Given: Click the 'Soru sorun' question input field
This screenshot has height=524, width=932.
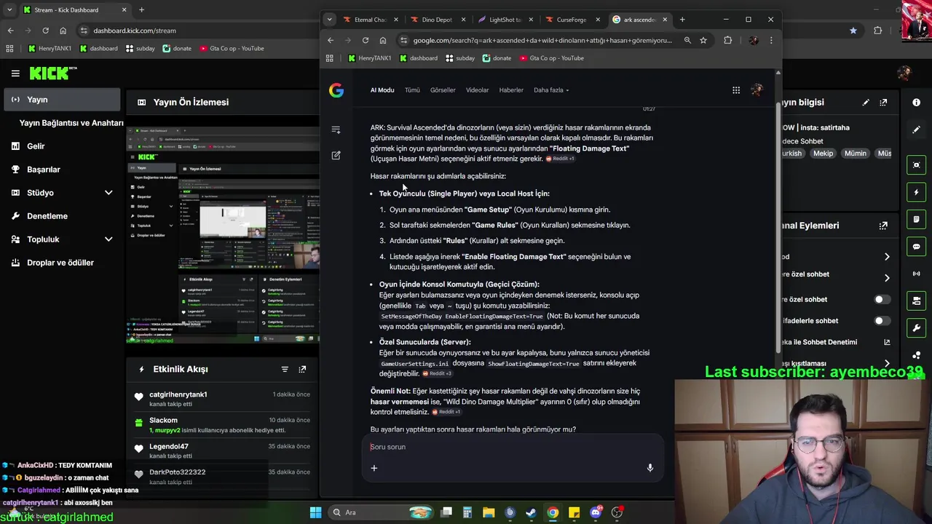Looking at the screenshot, I should (512, 447).
